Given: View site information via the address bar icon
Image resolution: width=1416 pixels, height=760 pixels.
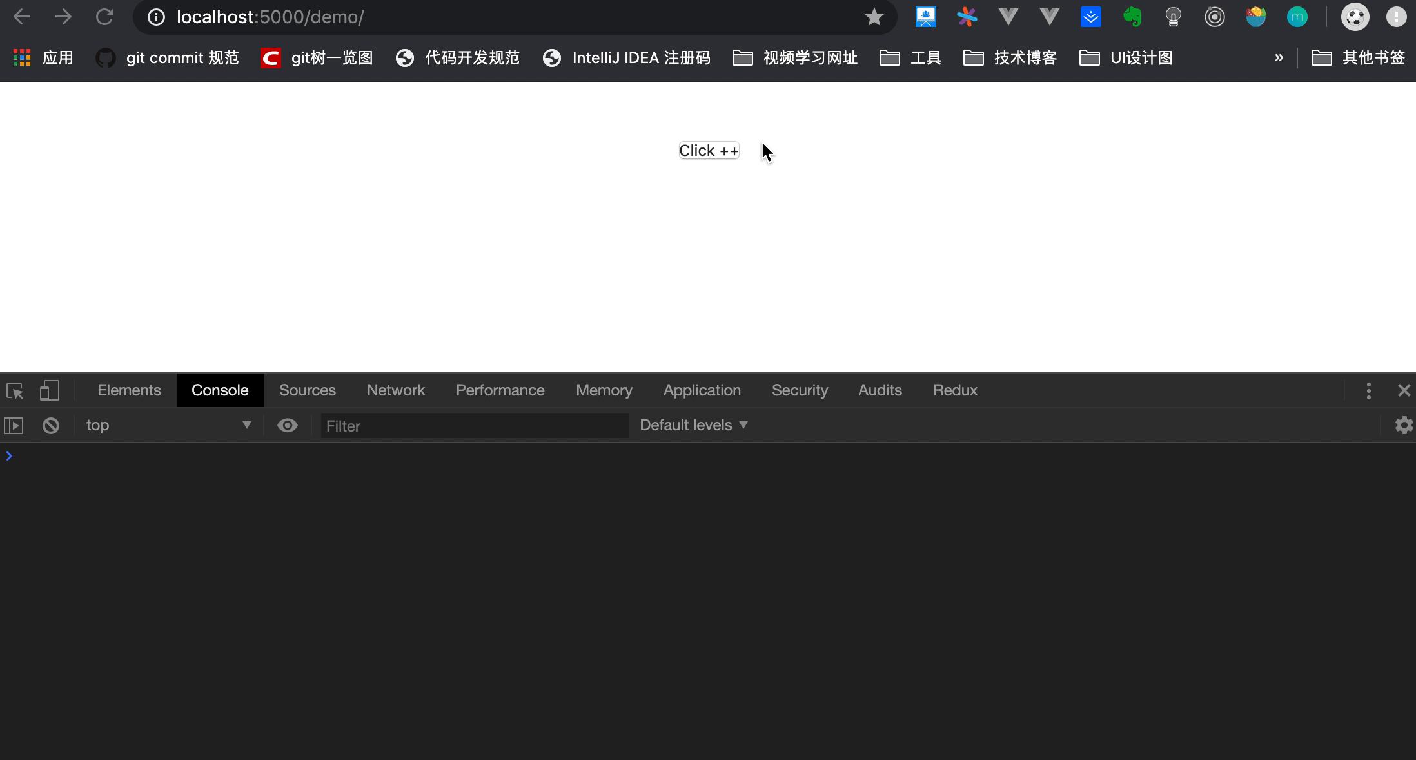Looking at the screenshot, I should click(x=155, y=17).
